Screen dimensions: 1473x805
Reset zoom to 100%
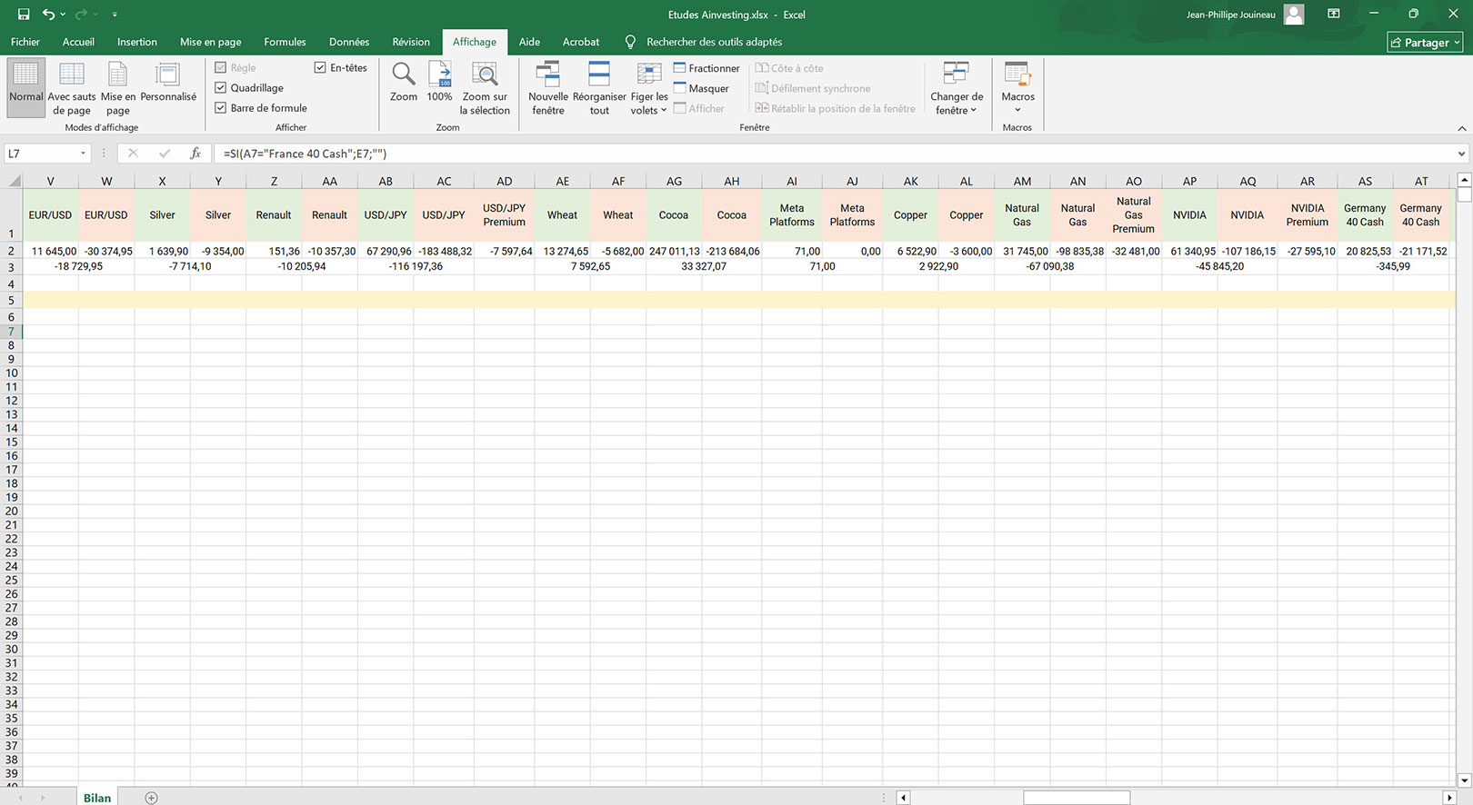[439, 75]
